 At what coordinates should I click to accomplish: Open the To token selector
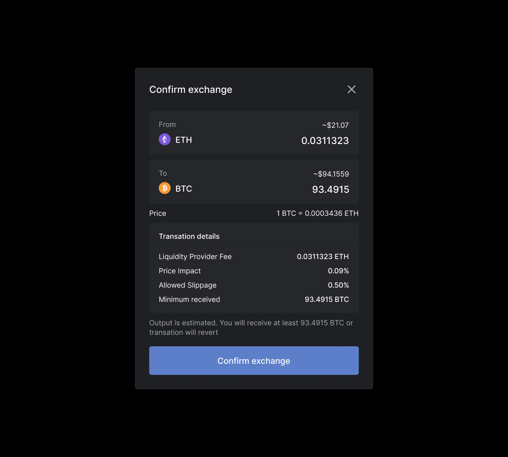pos(175,188)
